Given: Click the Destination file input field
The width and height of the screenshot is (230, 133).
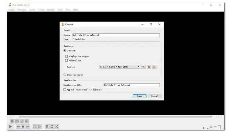Looking at the screenshot, I should (131, 85).
